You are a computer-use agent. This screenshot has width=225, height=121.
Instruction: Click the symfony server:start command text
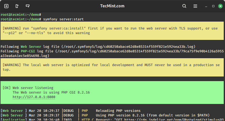click(x=63, y=19)
